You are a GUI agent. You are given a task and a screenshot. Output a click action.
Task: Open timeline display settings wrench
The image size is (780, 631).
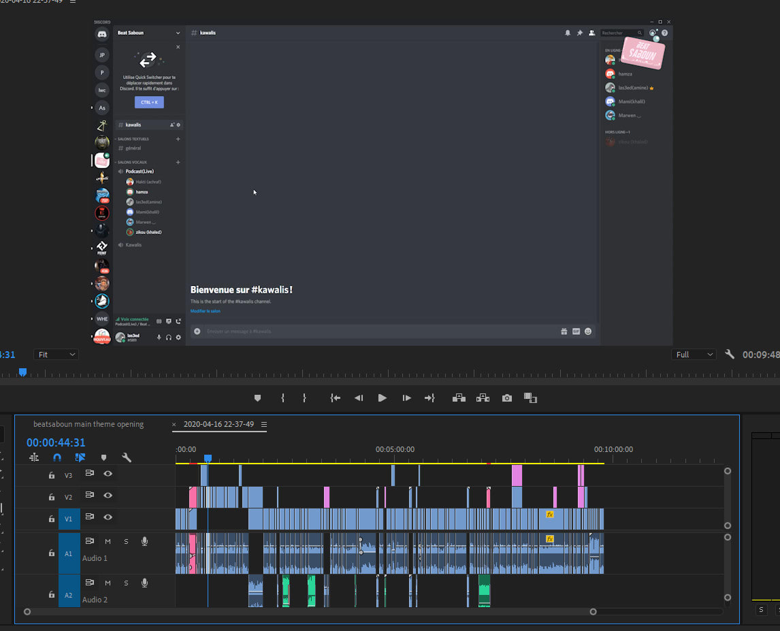[x=126, y=458]
